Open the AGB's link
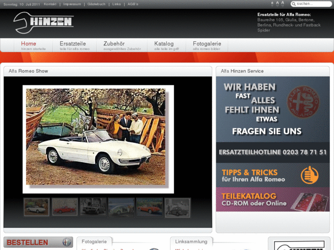Screen dimensions: 334x250 tap(133, 4)
